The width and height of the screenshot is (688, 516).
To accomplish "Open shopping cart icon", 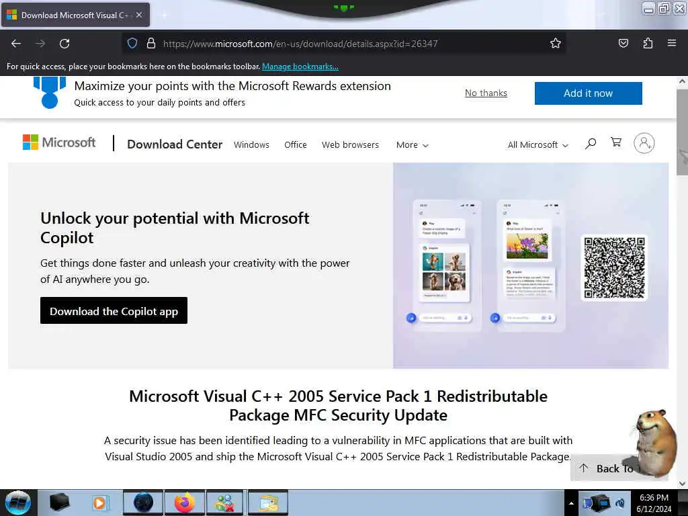I will (x=616, y=142).
